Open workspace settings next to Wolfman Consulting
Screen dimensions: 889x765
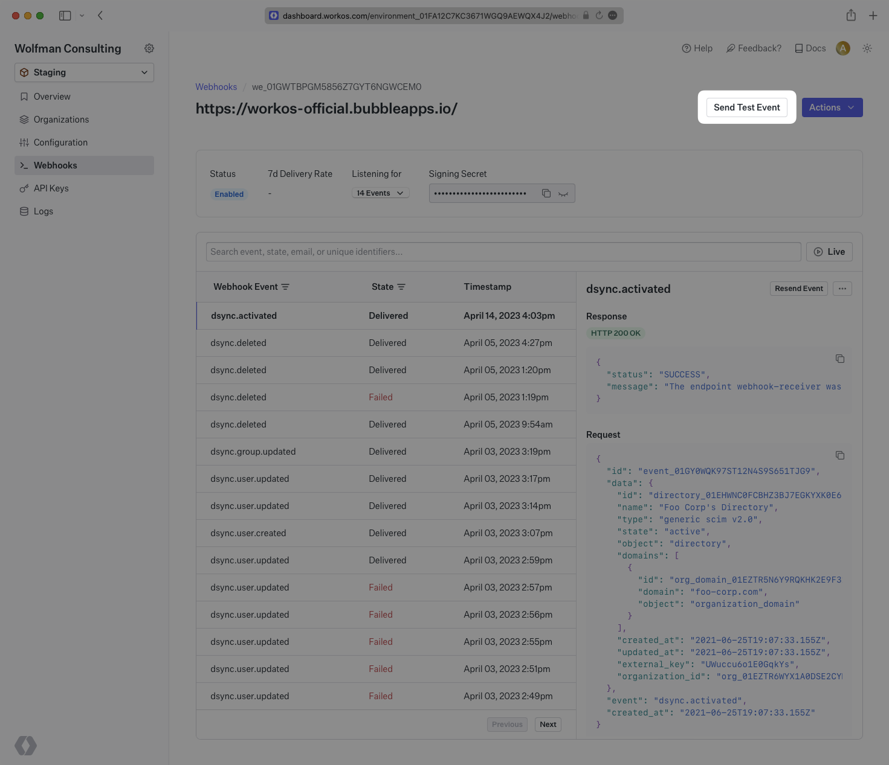[149, 48]
